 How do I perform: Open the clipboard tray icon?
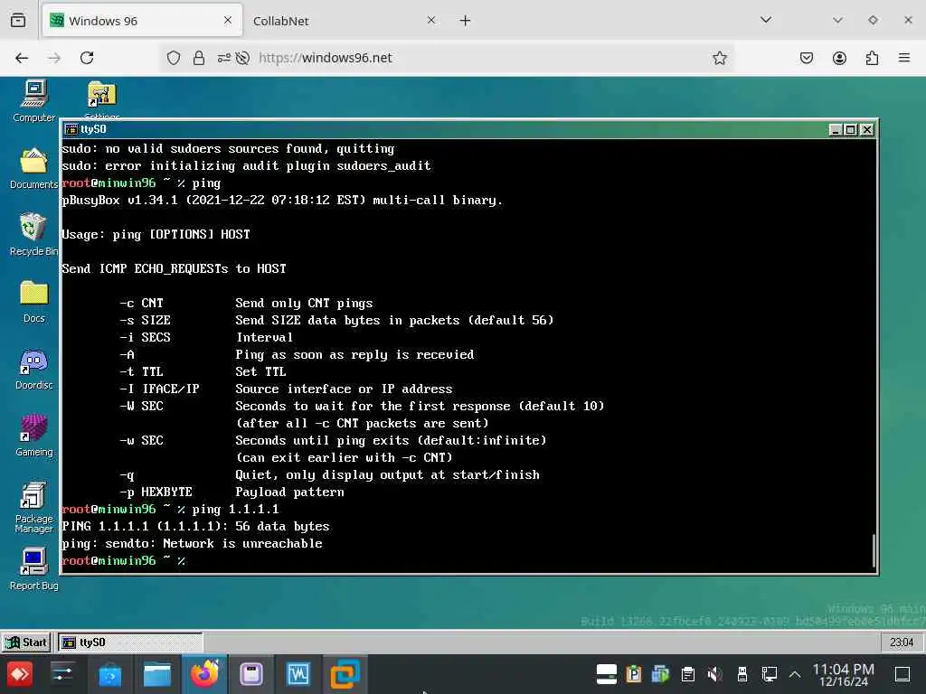tap(688, 673)
